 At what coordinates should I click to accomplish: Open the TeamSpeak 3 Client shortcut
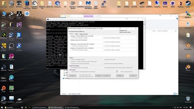(x=4, y=100)
